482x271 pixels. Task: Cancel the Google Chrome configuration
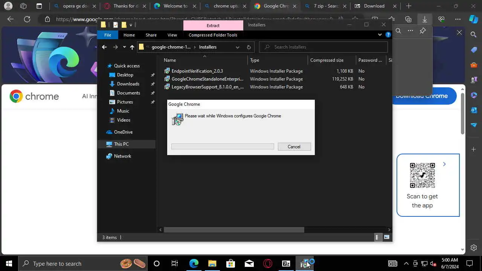(294, 147)
